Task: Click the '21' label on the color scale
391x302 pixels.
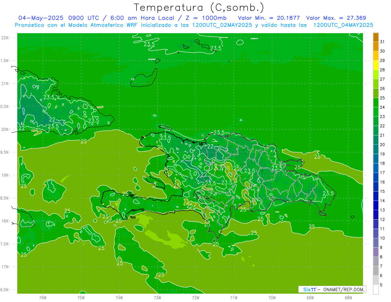Action: point(383,135)
